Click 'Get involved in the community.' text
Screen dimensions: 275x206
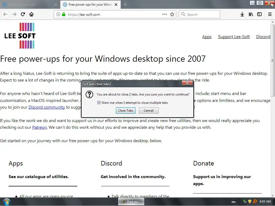pos(133,177)
